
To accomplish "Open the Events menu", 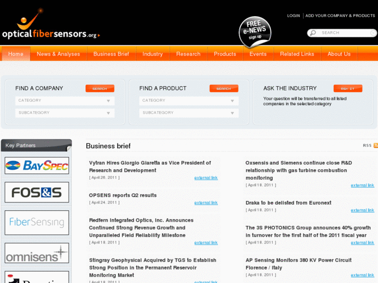I will [258, 53].
